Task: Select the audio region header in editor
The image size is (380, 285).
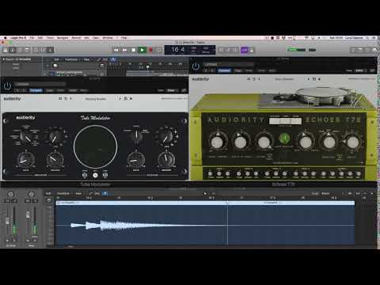Action: pyautogui.click(x=206, y=203)
